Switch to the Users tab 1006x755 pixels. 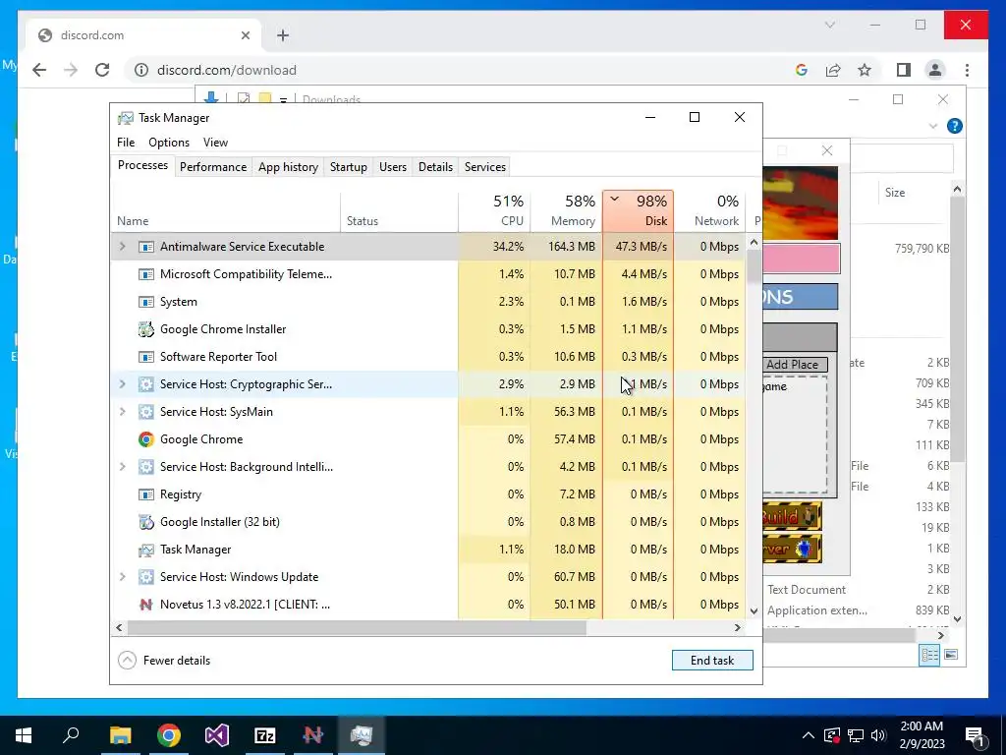(393, 167)
